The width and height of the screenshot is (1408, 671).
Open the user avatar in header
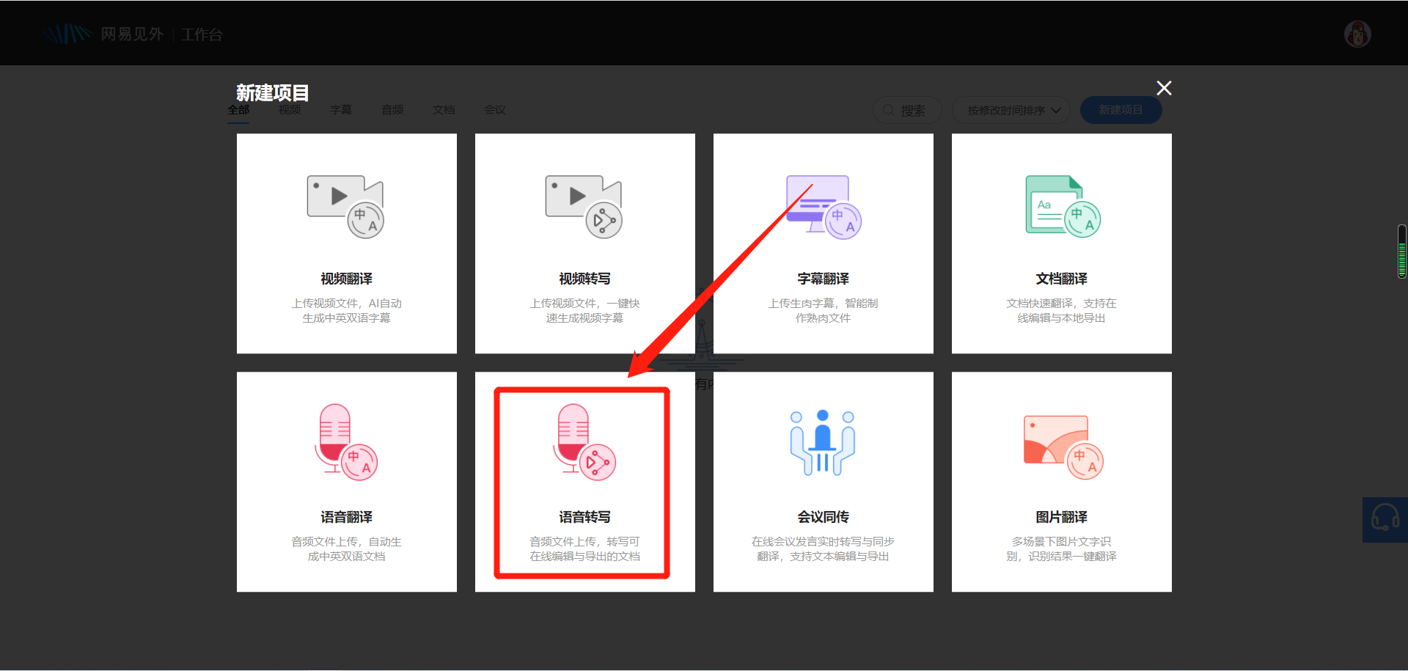pyautogui.click(x=1357, y=34)
